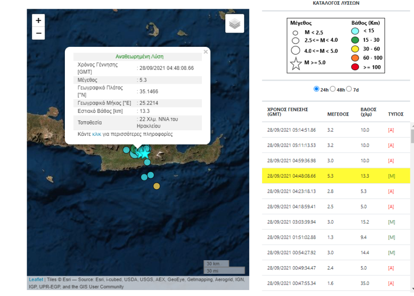Select the 24h time range
The width and height of the screenshot is (414, 296).
pos(316,89)
